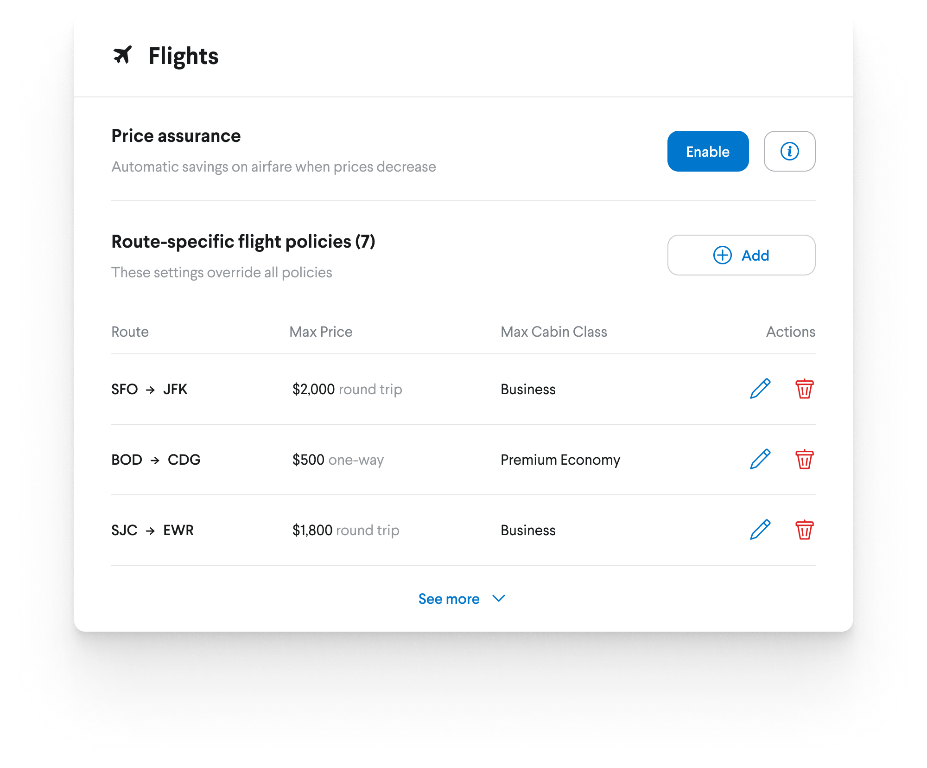The image size is (927, 768).
Task: Click the Flights section heading
Action: click(x=183, y=56)
